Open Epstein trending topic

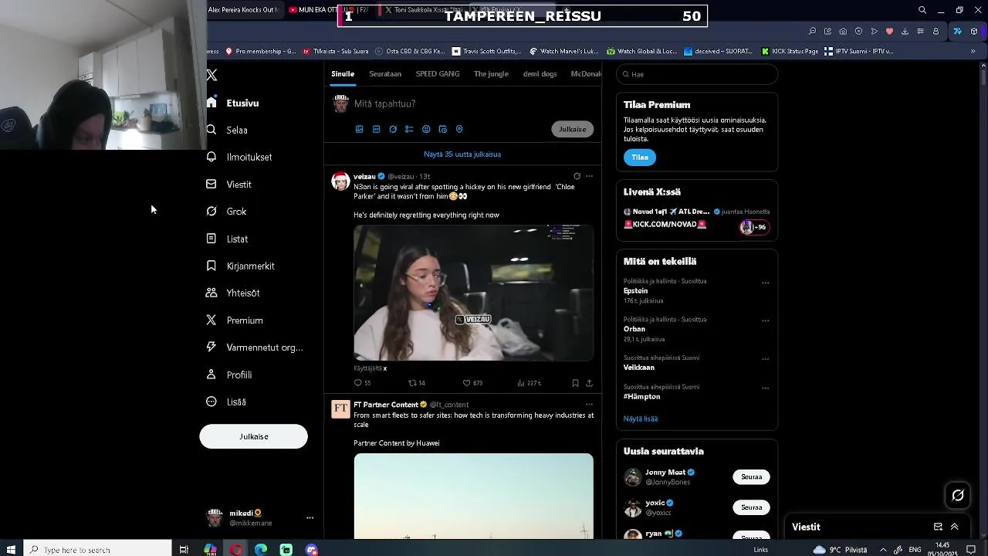[x=635, y=291]
